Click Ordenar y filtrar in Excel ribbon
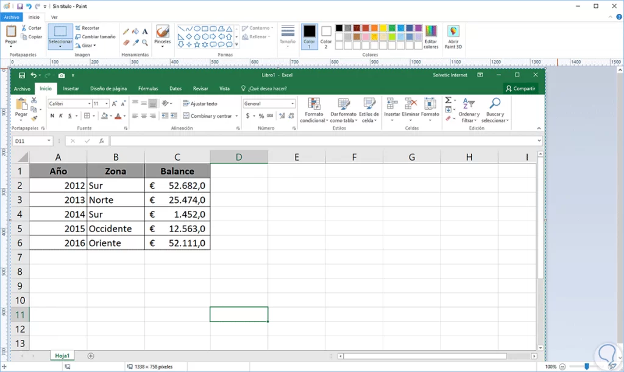The height and width of the screenshot is (372, 624). 469,111
